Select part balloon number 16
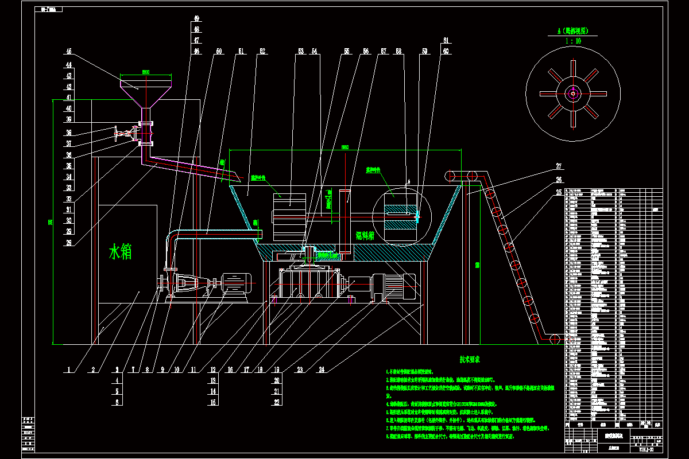 [x=229, y=370]
